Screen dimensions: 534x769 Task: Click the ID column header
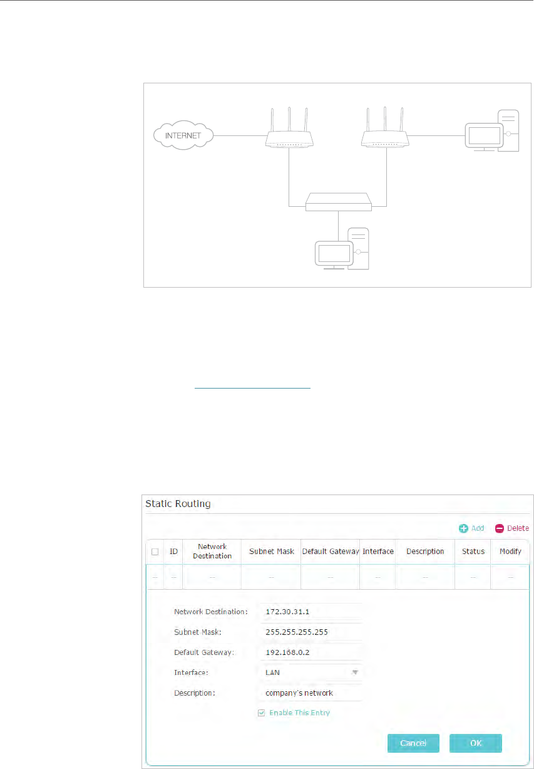pos(173,552)
